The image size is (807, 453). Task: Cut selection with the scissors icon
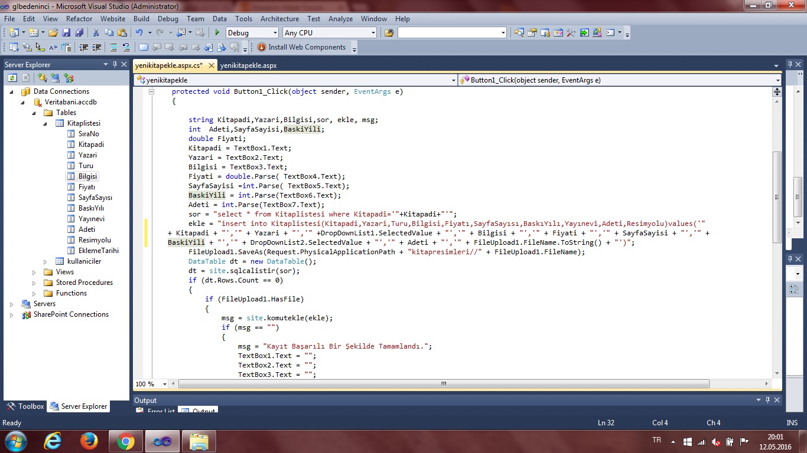(96, 32)
